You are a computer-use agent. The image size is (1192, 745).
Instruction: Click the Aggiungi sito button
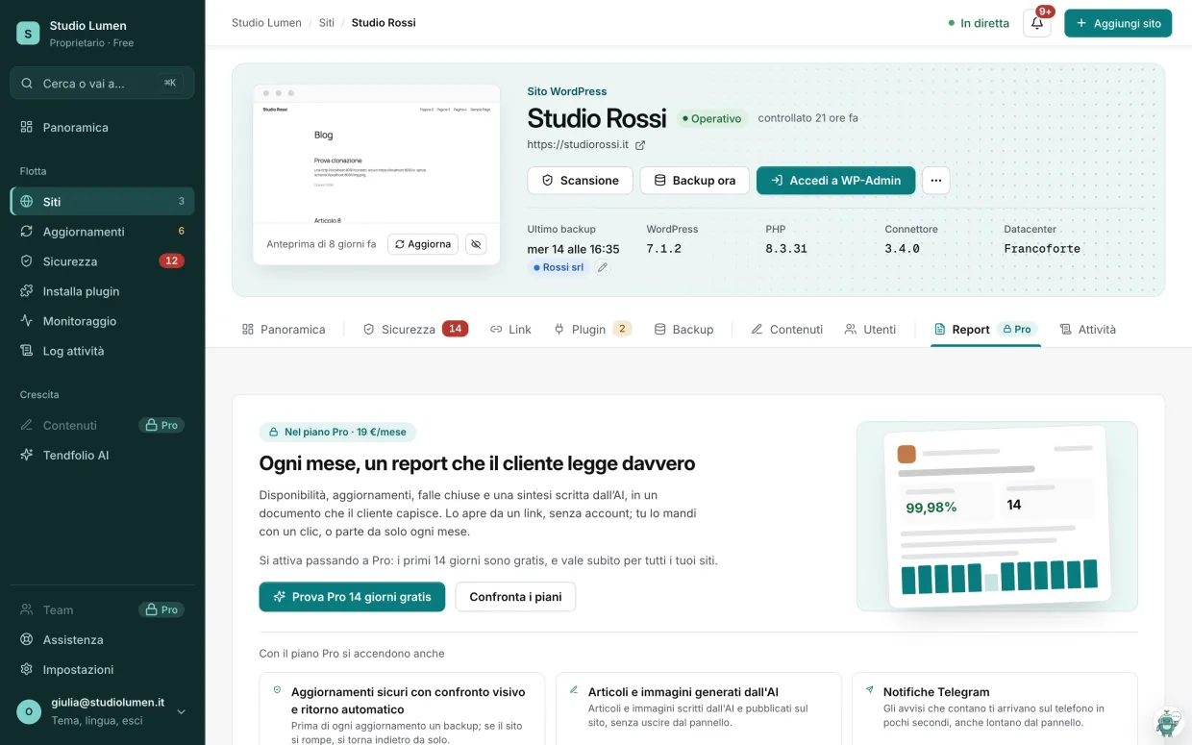pyautogui.click(x=1118, y=23)
